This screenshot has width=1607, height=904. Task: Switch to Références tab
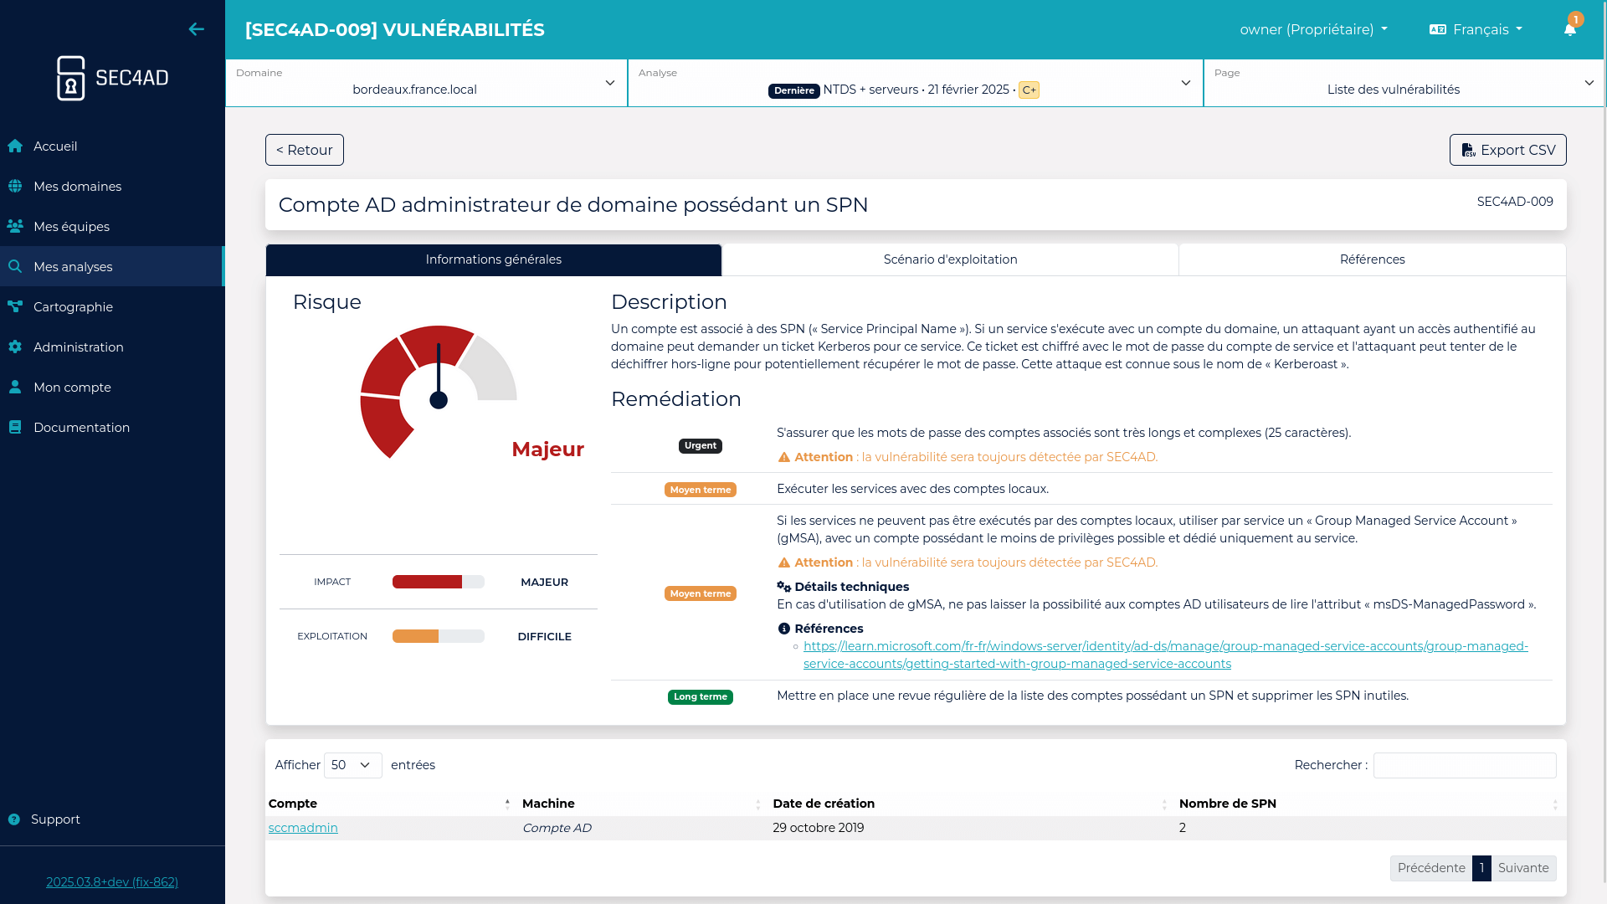click(1372, 259)
